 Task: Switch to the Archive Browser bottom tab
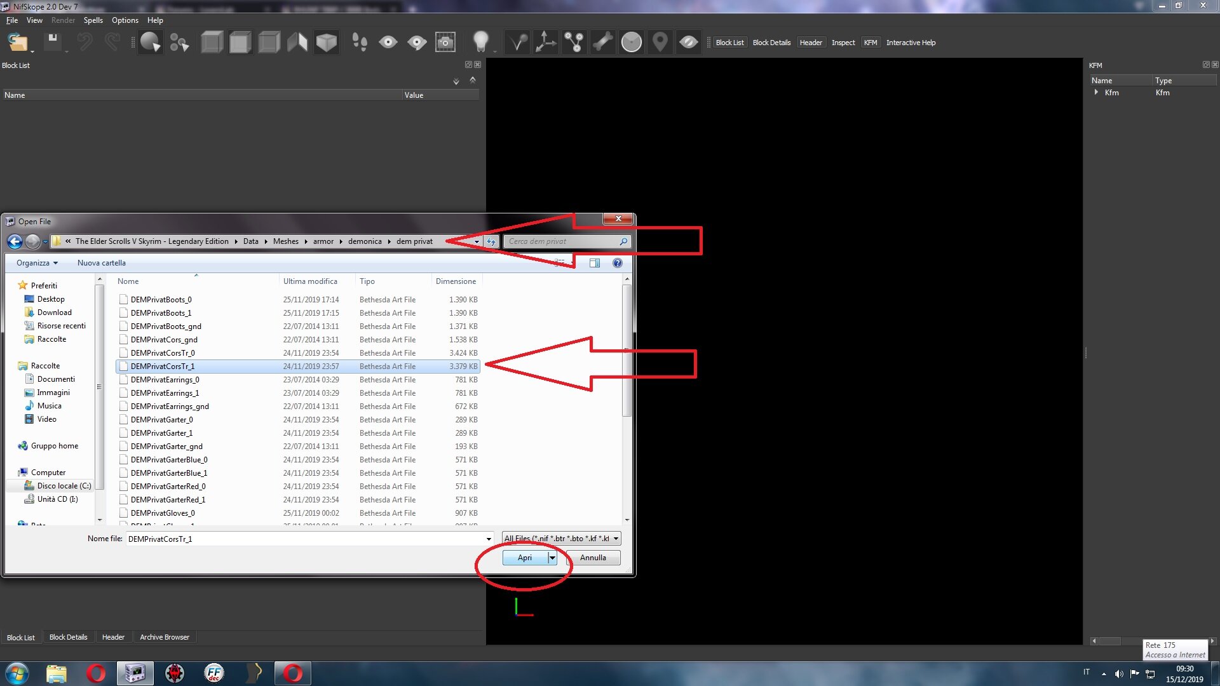coord(165,637)
